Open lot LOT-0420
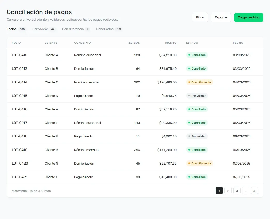Image resolution: width=270 pixels, height=219 pixels. 20,164
